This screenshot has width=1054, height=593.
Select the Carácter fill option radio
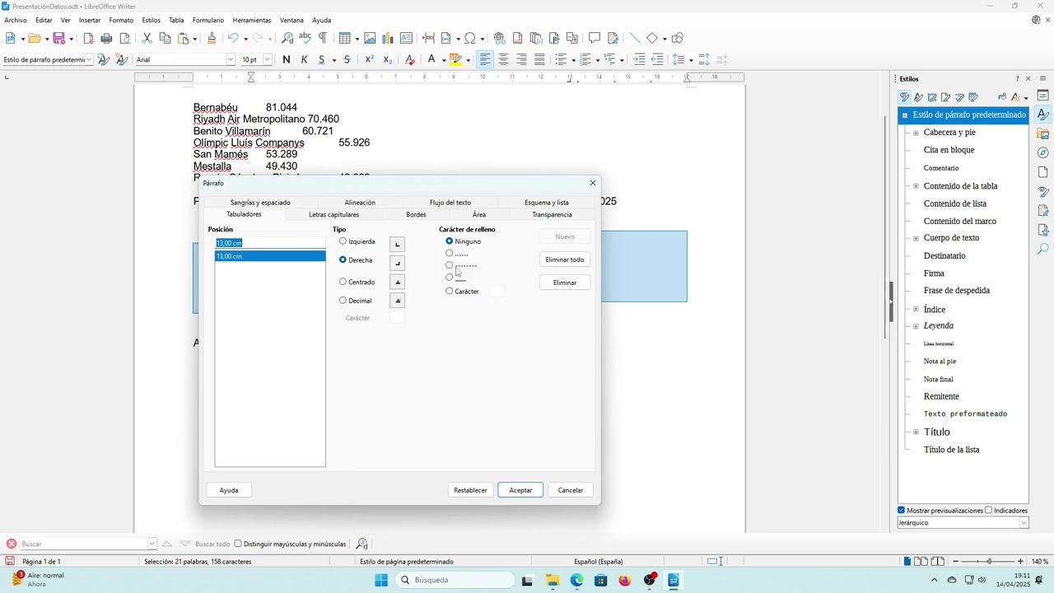coord(449,291)
